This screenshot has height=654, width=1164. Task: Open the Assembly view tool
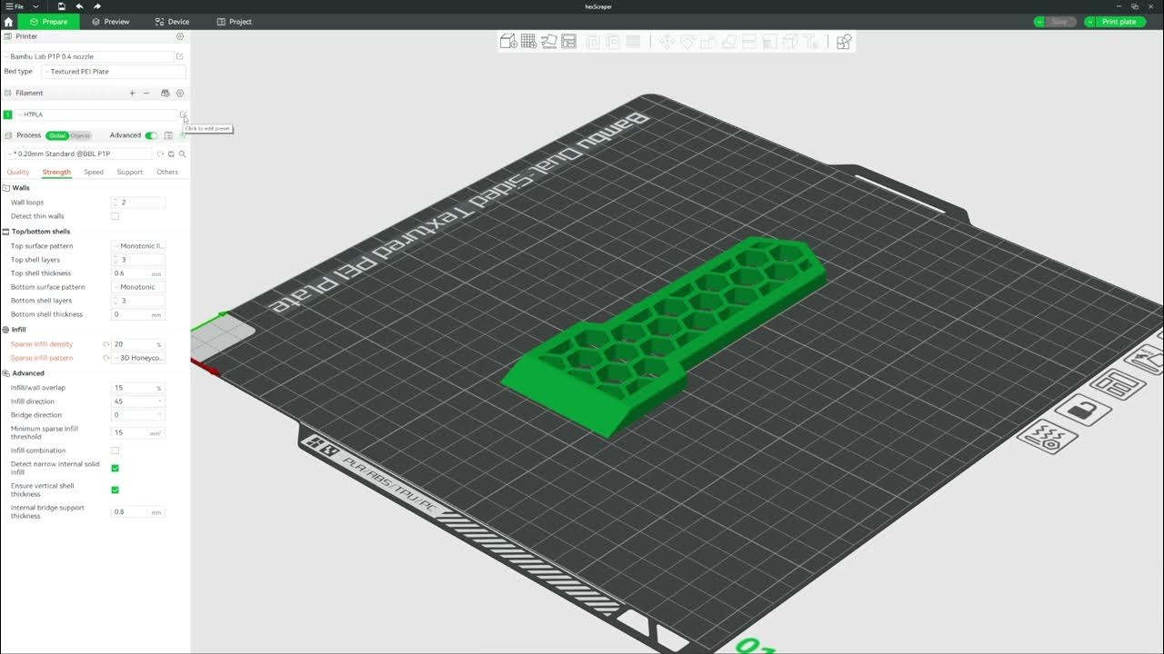[x=844, y=42]
